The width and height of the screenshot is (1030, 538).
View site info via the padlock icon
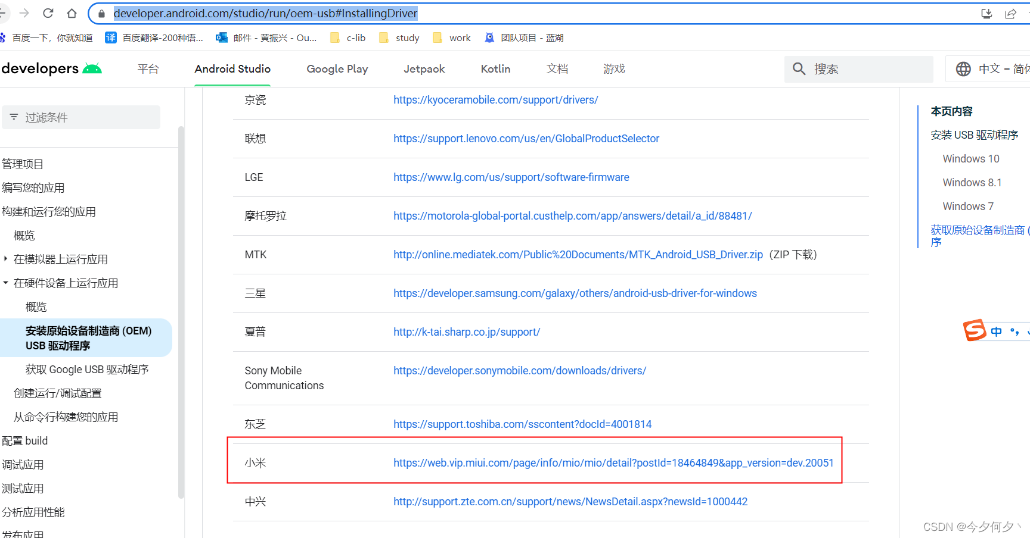click(x=101, y=13)
